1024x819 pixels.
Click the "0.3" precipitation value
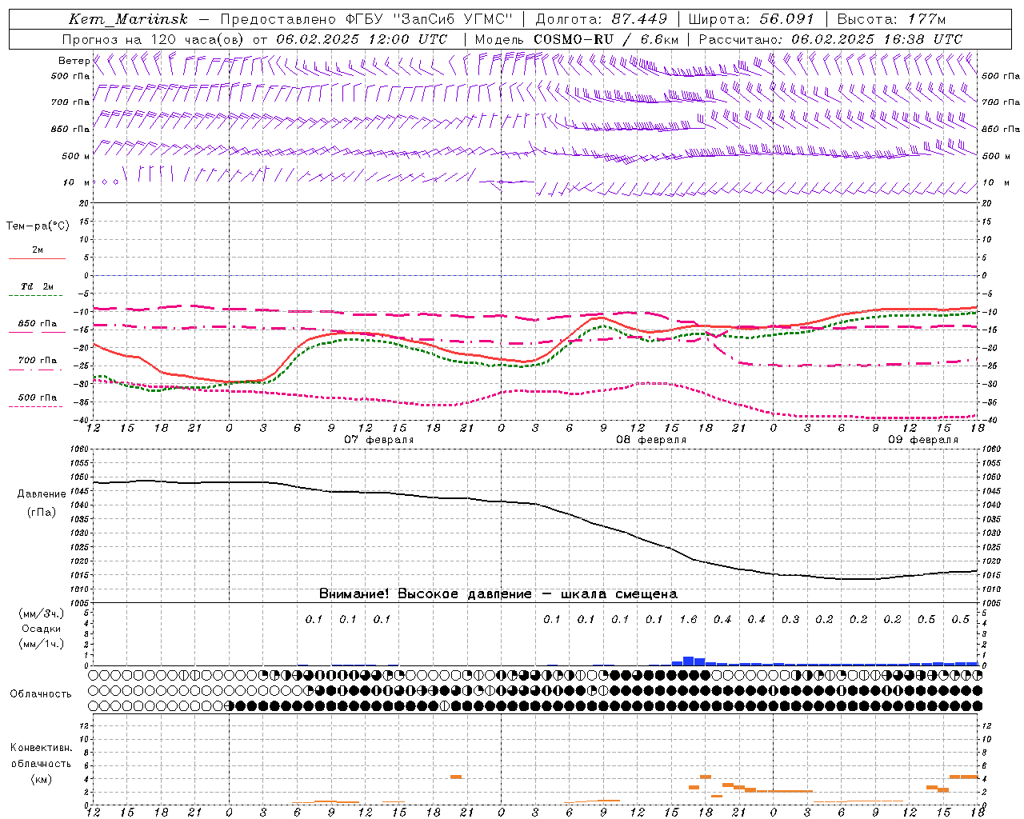click(x=790, y=619)
